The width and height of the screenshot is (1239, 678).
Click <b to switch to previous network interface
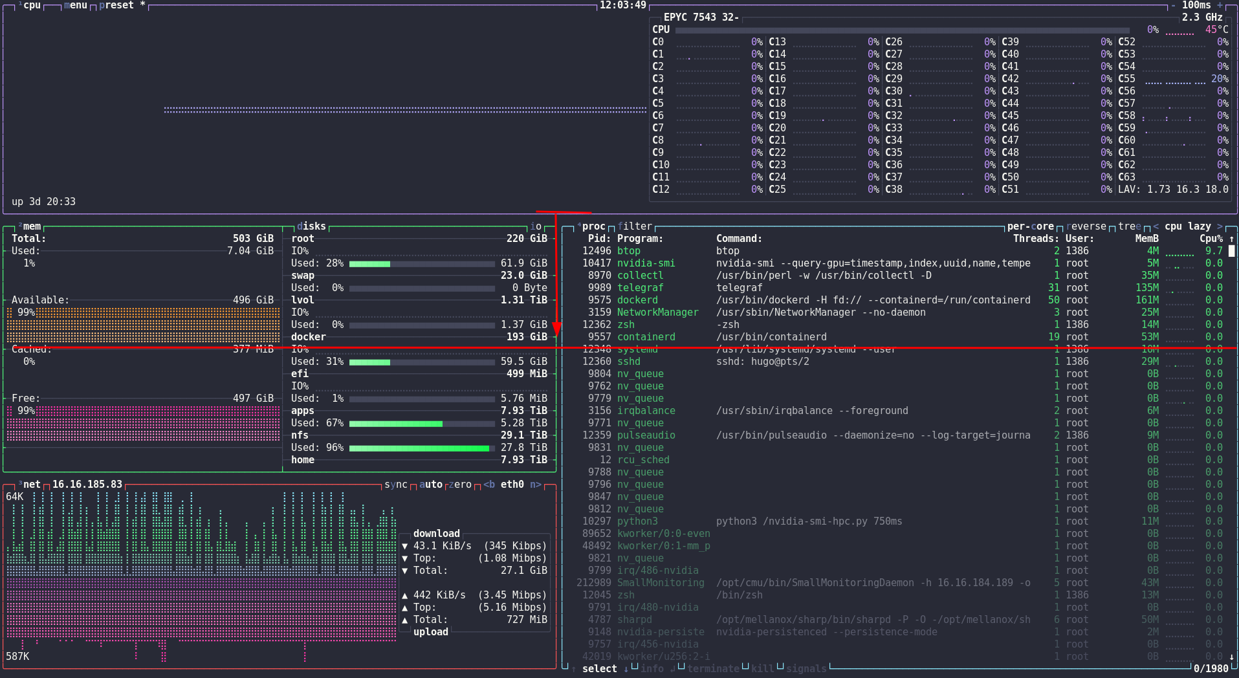point(489,484)
